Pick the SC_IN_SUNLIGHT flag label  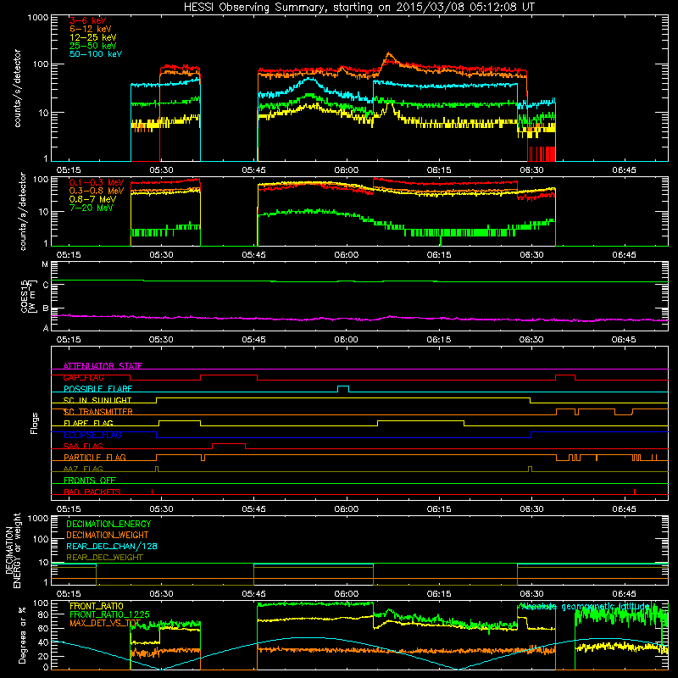(97, 400)
